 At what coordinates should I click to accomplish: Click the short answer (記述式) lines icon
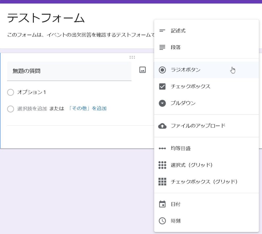(162, 31)
